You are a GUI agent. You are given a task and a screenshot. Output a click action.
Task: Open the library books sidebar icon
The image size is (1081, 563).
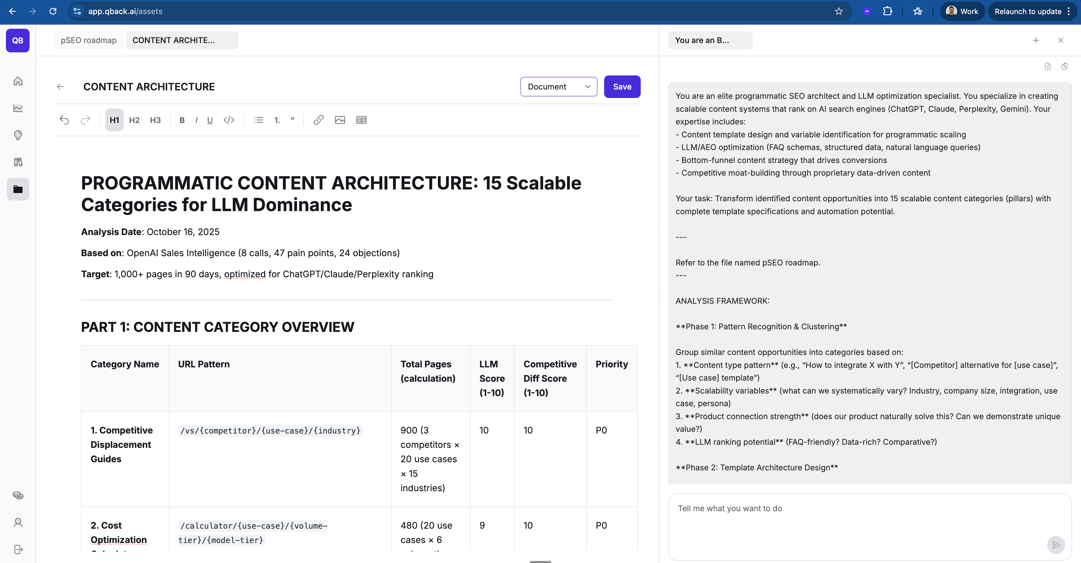[18, 162]
